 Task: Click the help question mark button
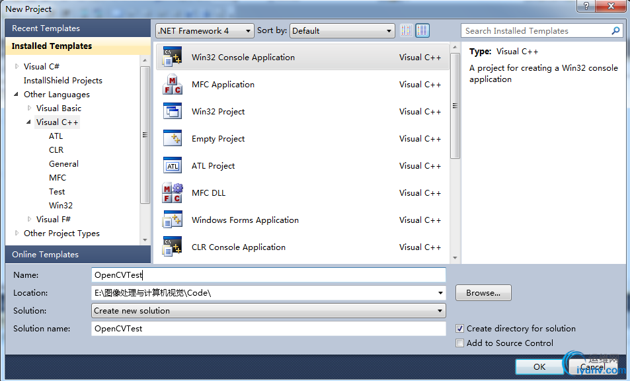(x=586, y=6)
